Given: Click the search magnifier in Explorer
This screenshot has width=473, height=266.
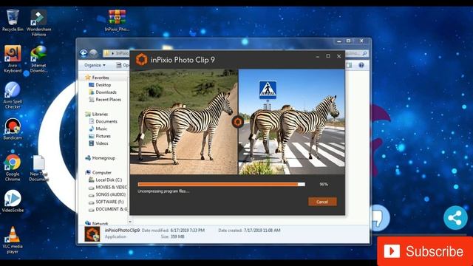Looking at the screenshot, I should coord(364,54).
